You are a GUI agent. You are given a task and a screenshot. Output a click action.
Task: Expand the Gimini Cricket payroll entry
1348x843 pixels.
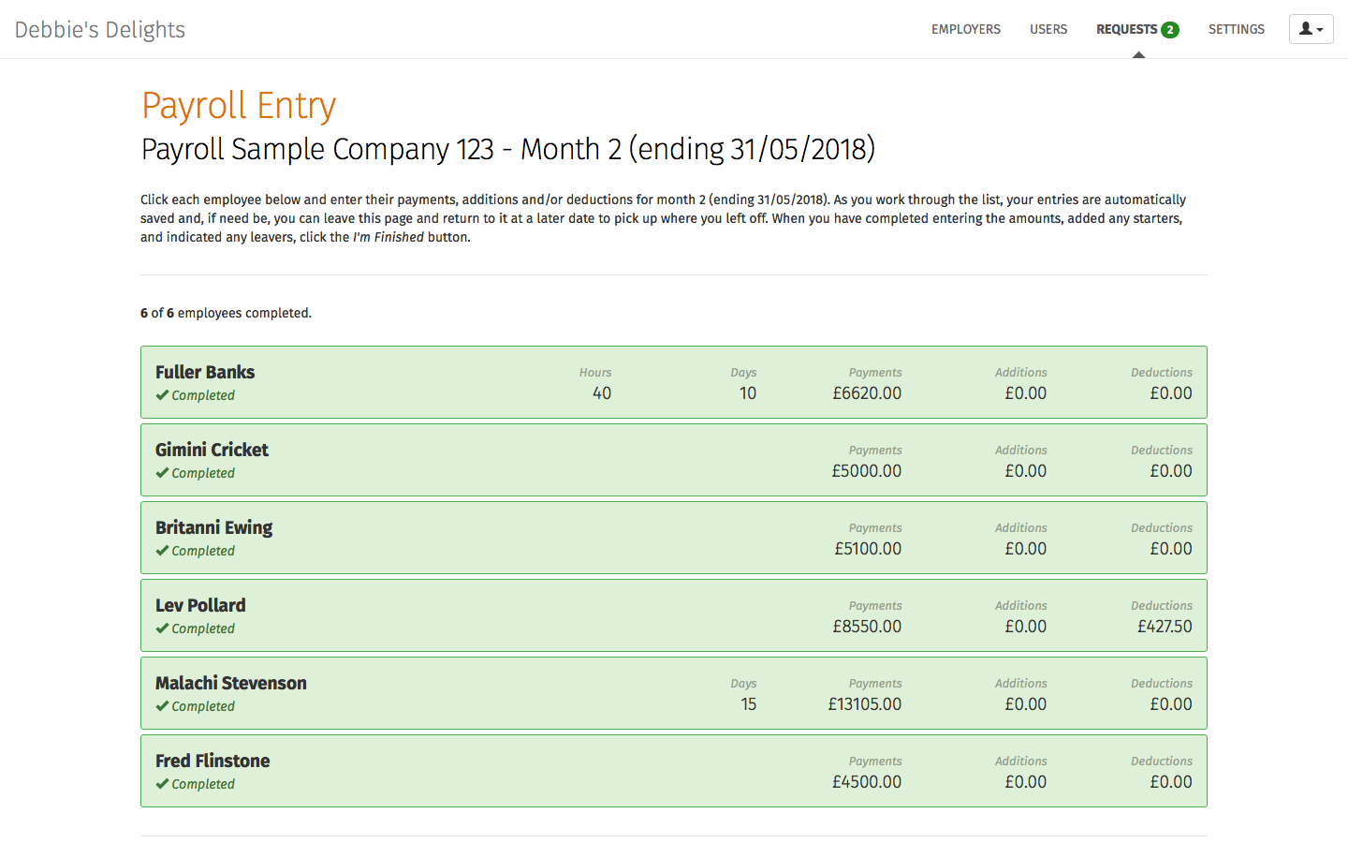[212, 450]
